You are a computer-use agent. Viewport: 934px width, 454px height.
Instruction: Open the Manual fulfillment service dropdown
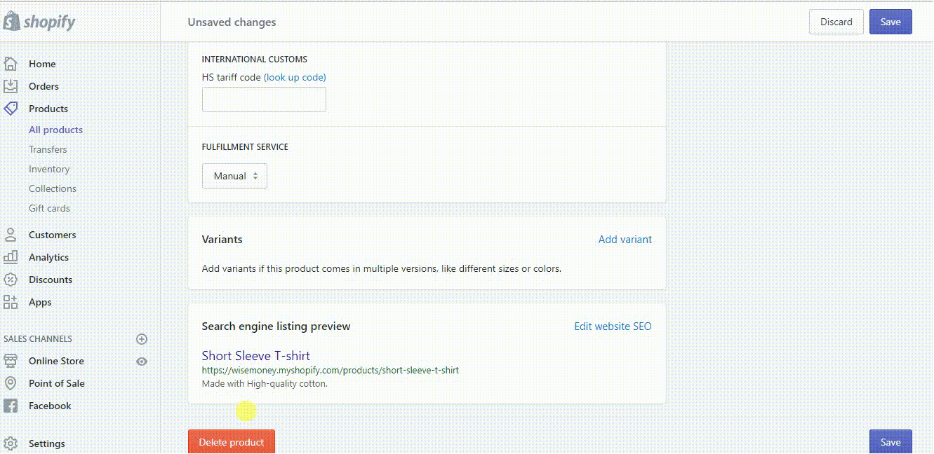(234, 176)
